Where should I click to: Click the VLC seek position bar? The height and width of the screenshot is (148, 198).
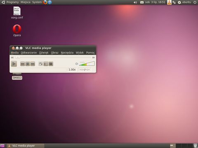coord(53,58)
